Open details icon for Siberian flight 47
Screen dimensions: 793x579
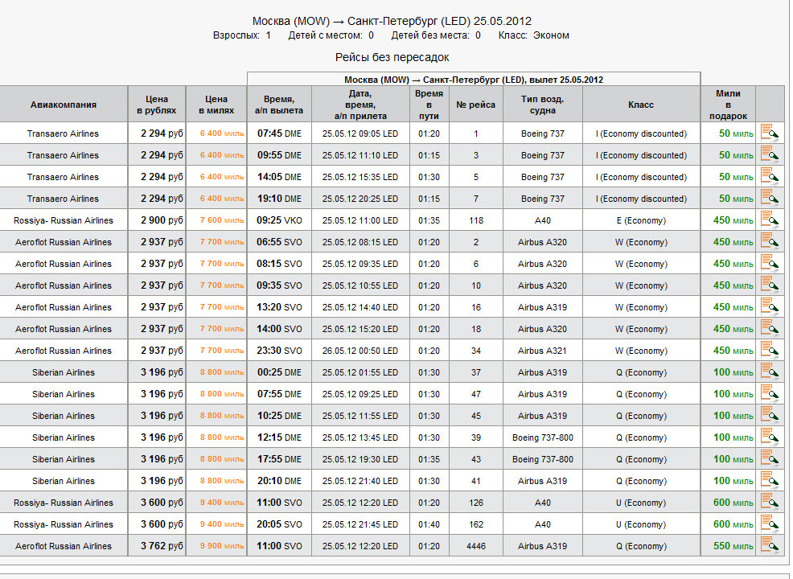click(769, 393)
